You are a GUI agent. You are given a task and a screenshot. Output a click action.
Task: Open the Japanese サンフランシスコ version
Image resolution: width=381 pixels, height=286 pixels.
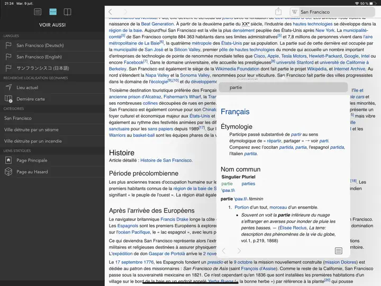pyautogui.click(x=52, y=68)
